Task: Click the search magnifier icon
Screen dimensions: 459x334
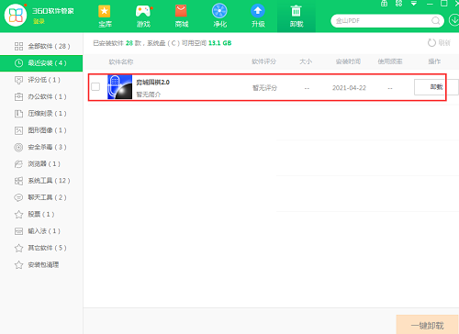Action: (x=435, y=21)
